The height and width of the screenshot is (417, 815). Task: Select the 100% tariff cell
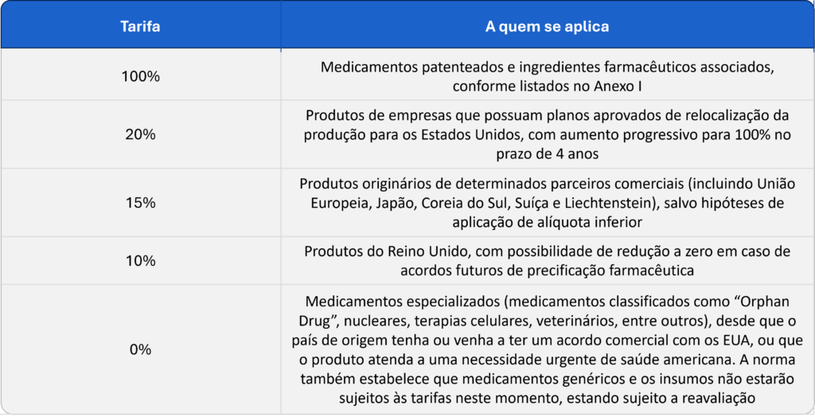coord(140,76)
